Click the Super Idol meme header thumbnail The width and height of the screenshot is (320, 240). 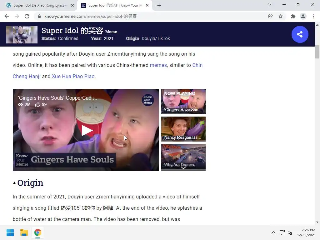22,34
